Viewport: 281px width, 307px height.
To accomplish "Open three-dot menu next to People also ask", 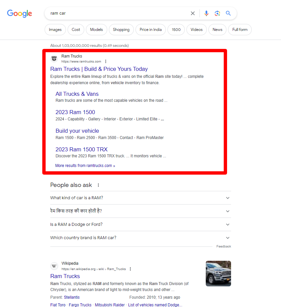I will click(x=98, y=185).
